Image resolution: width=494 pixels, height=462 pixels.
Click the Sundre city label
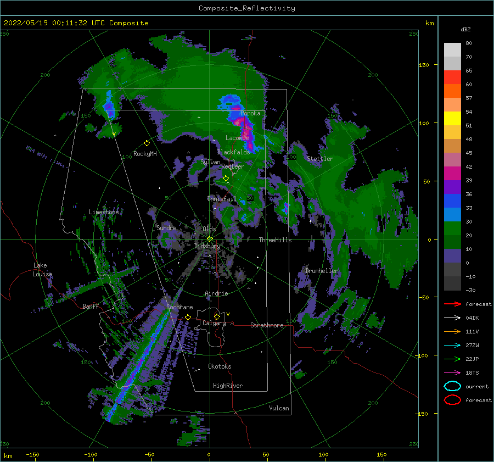(166, 227)
